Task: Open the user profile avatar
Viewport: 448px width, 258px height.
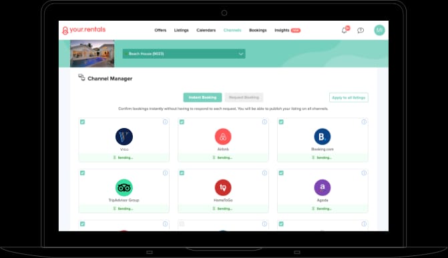Action: [379, 30]
